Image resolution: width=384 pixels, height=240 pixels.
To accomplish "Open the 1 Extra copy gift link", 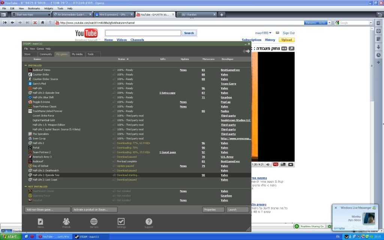I will click(168, 93).
